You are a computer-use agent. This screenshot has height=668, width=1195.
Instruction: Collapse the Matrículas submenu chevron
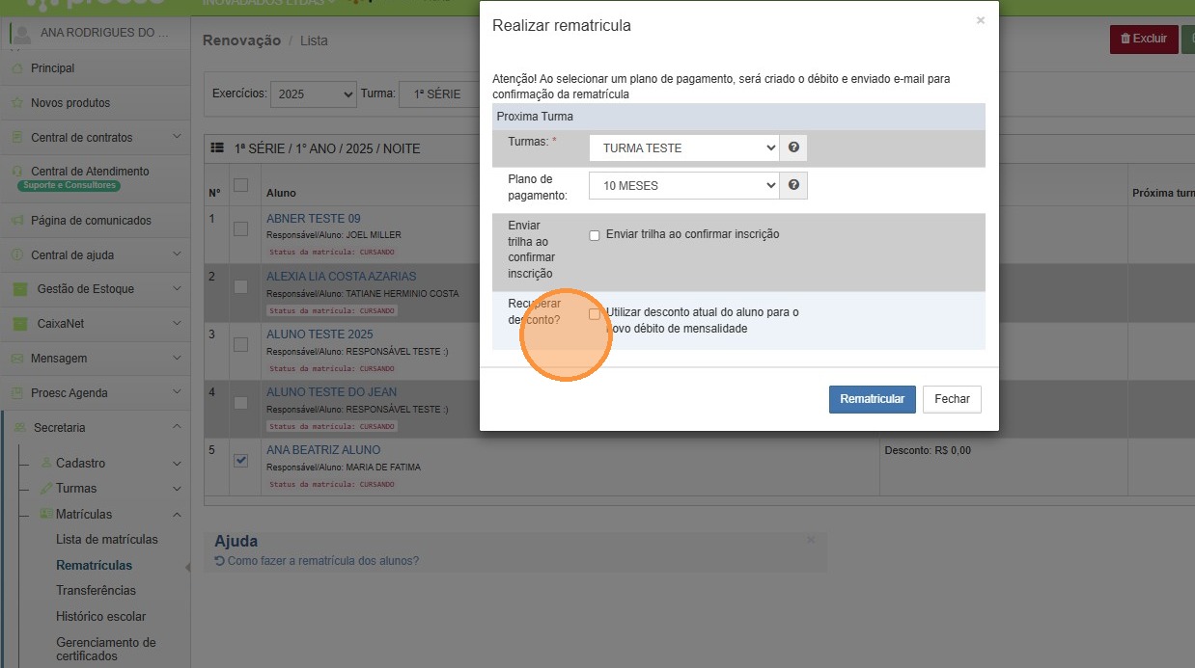[x=177, y=515]
